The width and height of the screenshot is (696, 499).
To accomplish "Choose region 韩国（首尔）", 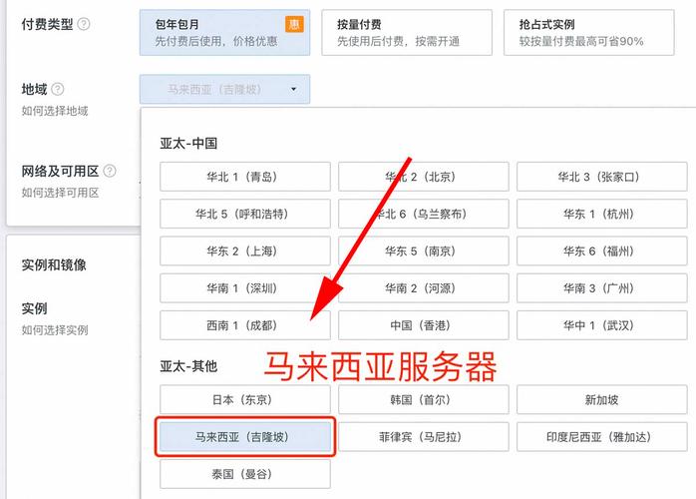I will 424,399.
